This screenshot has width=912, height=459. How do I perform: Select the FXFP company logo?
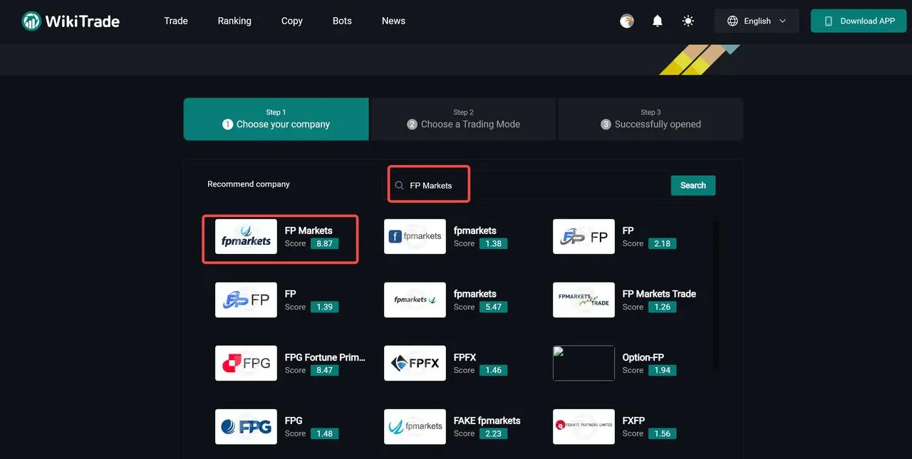[584, 427]
